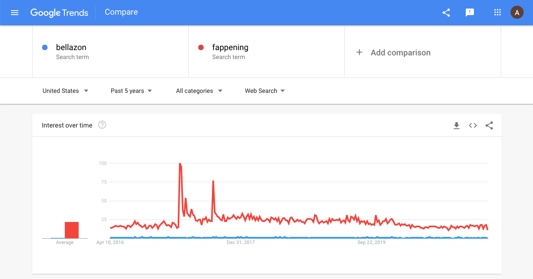Edit the fappening search term
Image resolution: width=533 pixels, height=279 pixels.
pyautogui.click(x=230, y=48)
